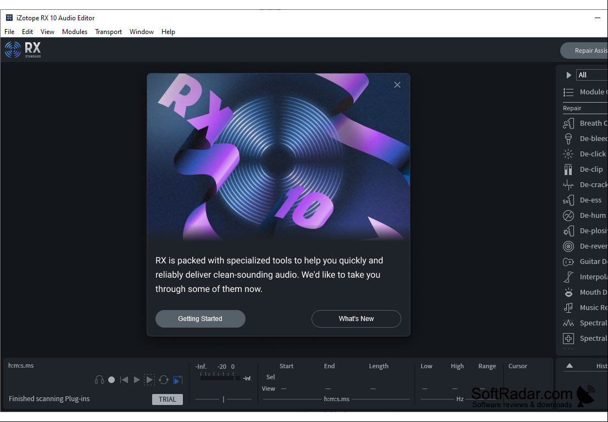Click the h:m:s.ms time format selector
This screenshot has width=608, height=422.
click(337, 399)
